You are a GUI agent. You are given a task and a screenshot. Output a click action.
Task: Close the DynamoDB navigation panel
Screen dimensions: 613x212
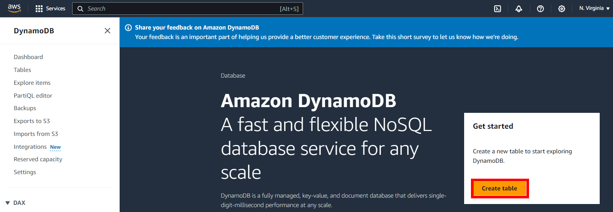point(107,31)
